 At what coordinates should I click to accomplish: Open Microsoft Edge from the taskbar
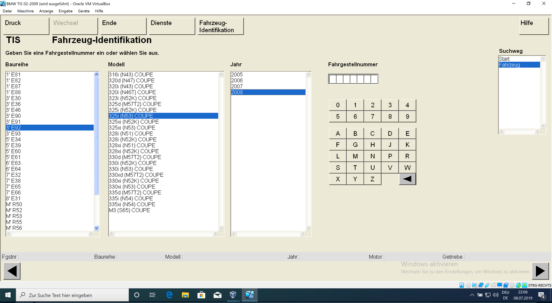[169, 295]
